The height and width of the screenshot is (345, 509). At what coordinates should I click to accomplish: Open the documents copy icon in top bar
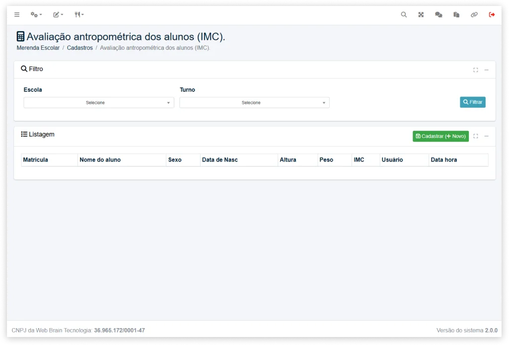click(x=456, y=14)
